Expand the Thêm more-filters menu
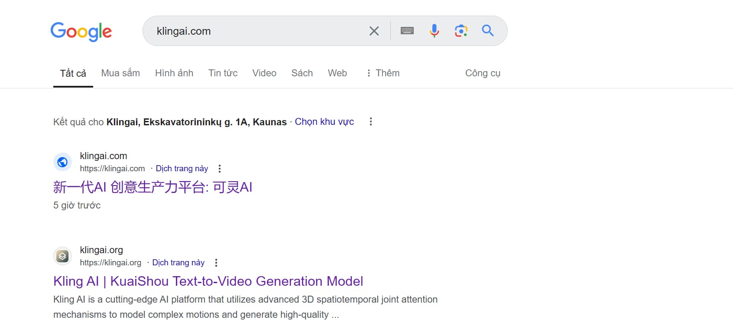The image size is (733, 336). (x=383, y=73)
